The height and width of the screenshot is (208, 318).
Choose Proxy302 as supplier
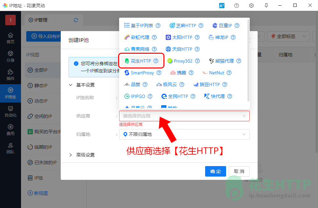click(x=180, y=61)
